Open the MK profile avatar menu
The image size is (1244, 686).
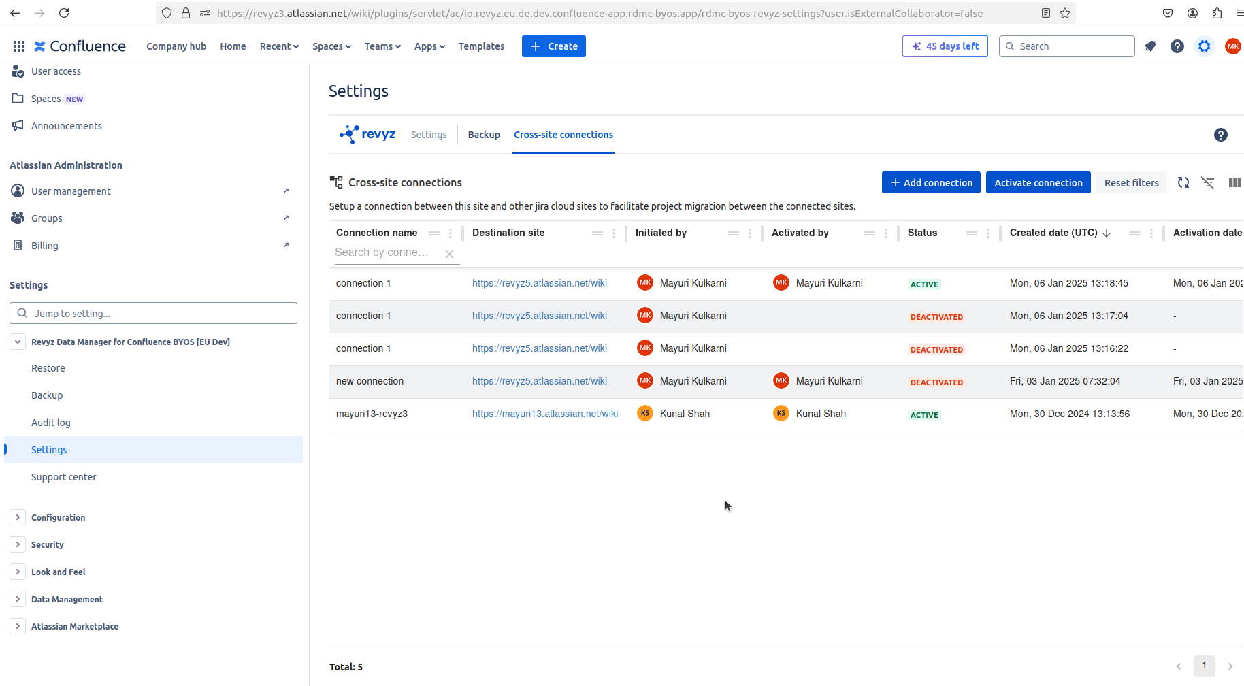(x=1232, y=46)
